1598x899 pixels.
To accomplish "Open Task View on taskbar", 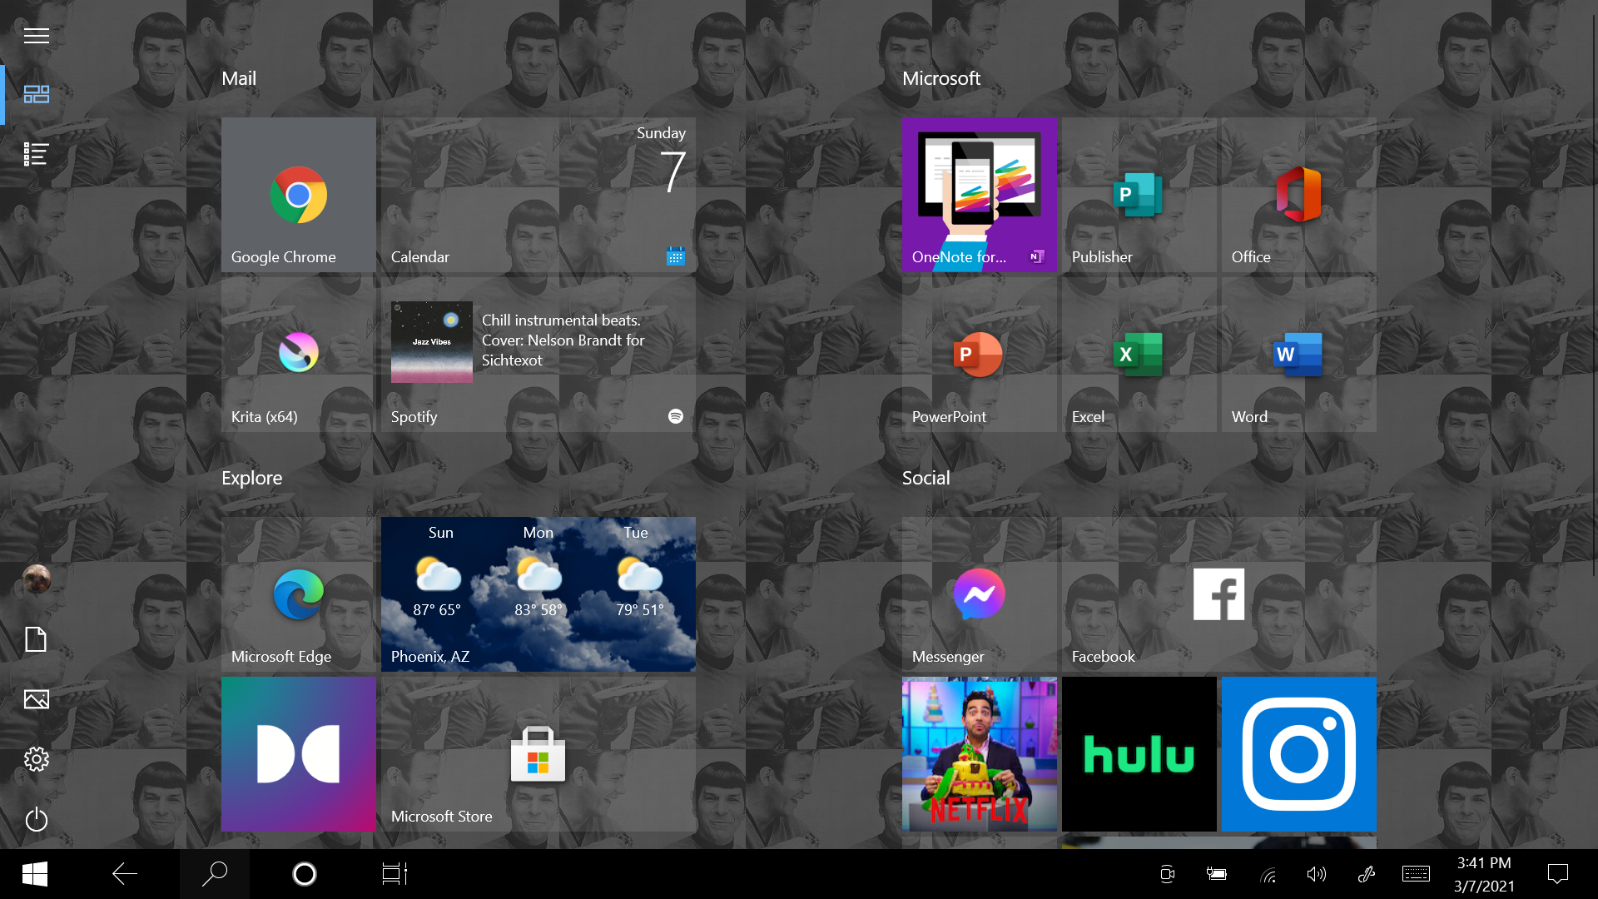I will coord(395,874).
